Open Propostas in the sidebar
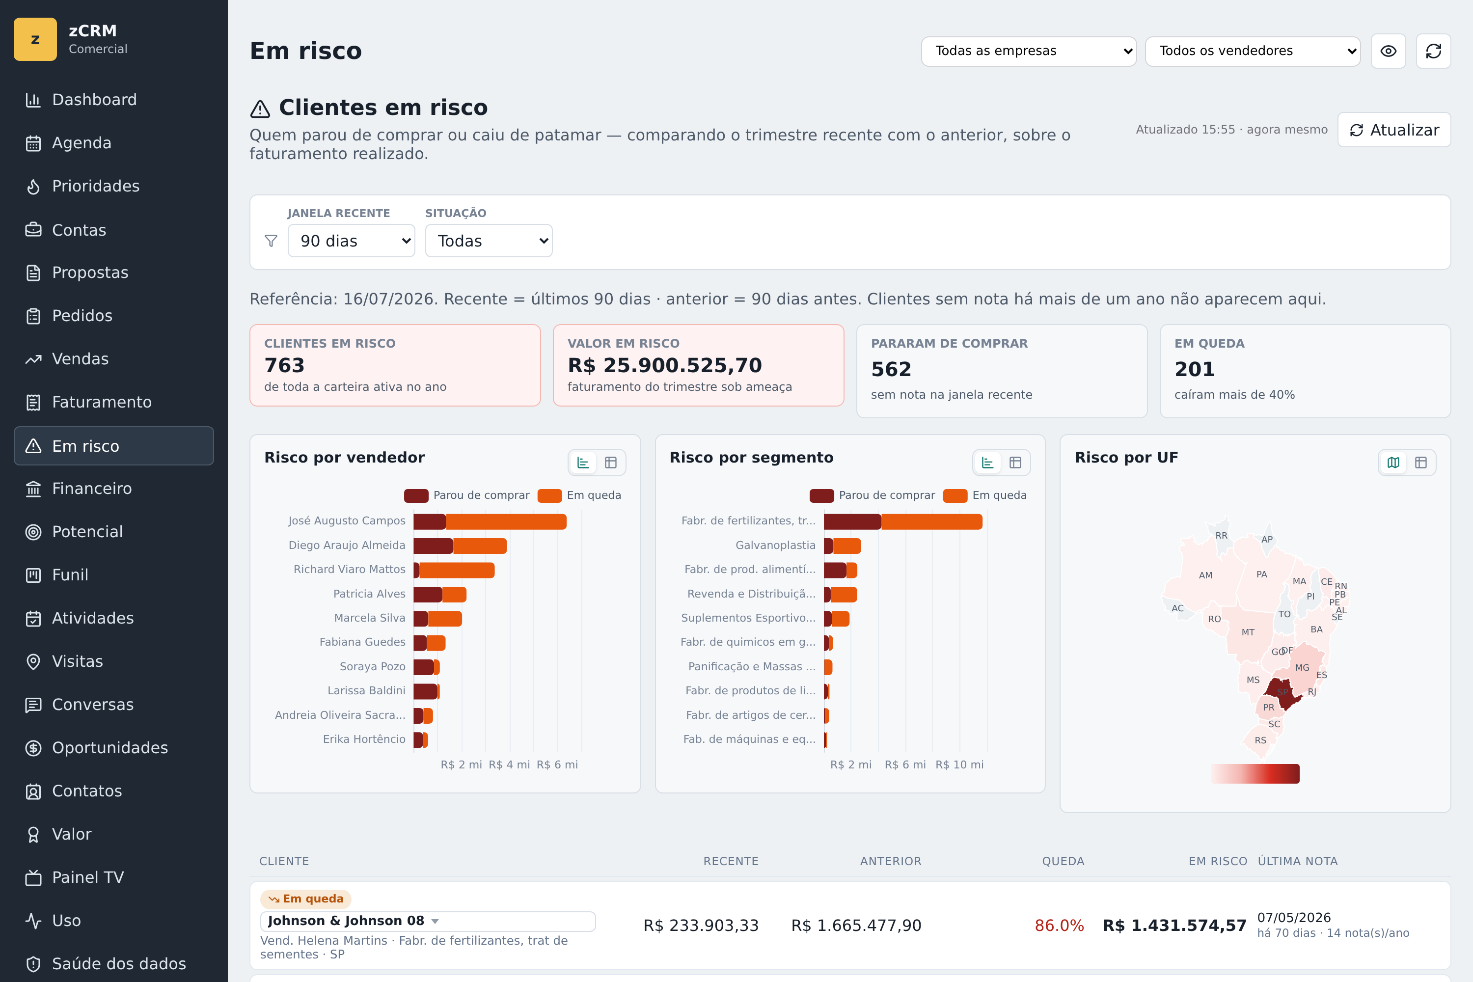The height and width of the screenshot is (982, 1473). (113, 273)
